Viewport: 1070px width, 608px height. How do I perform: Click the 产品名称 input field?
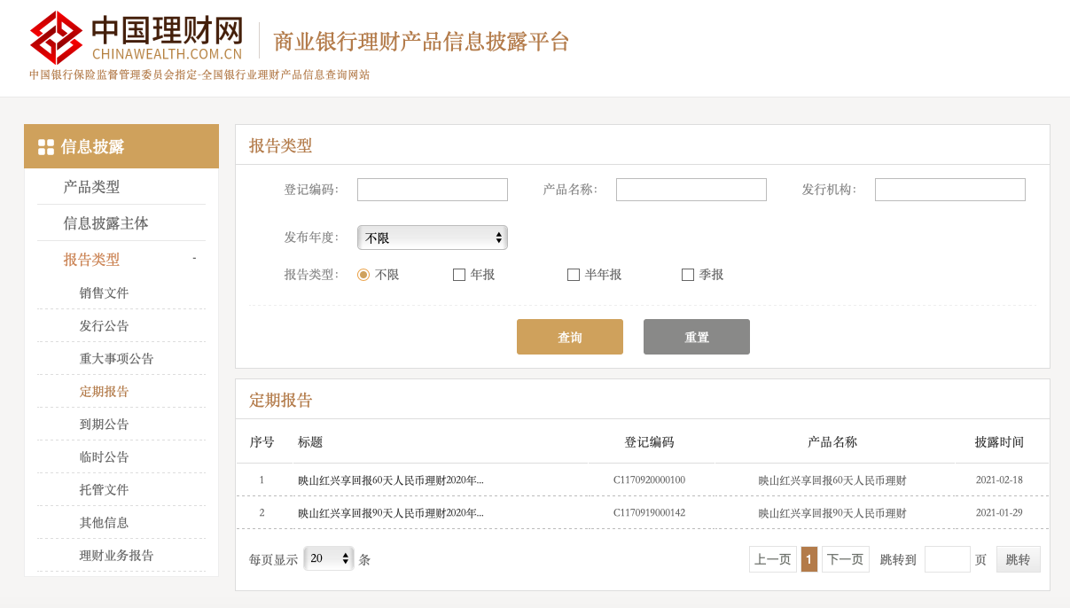click(691, 189)
